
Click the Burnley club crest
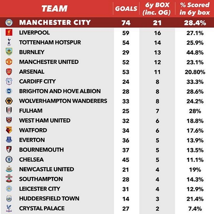click(x=9, y=52)
